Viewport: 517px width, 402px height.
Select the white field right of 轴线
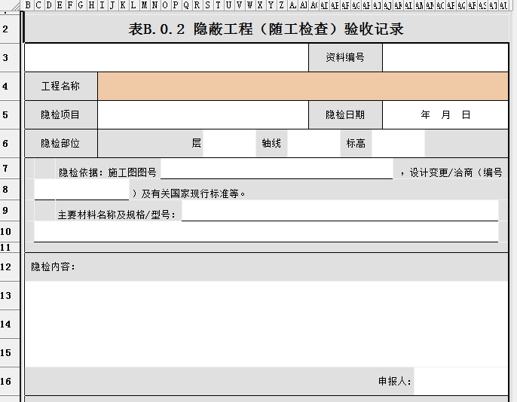coord(313,143)
